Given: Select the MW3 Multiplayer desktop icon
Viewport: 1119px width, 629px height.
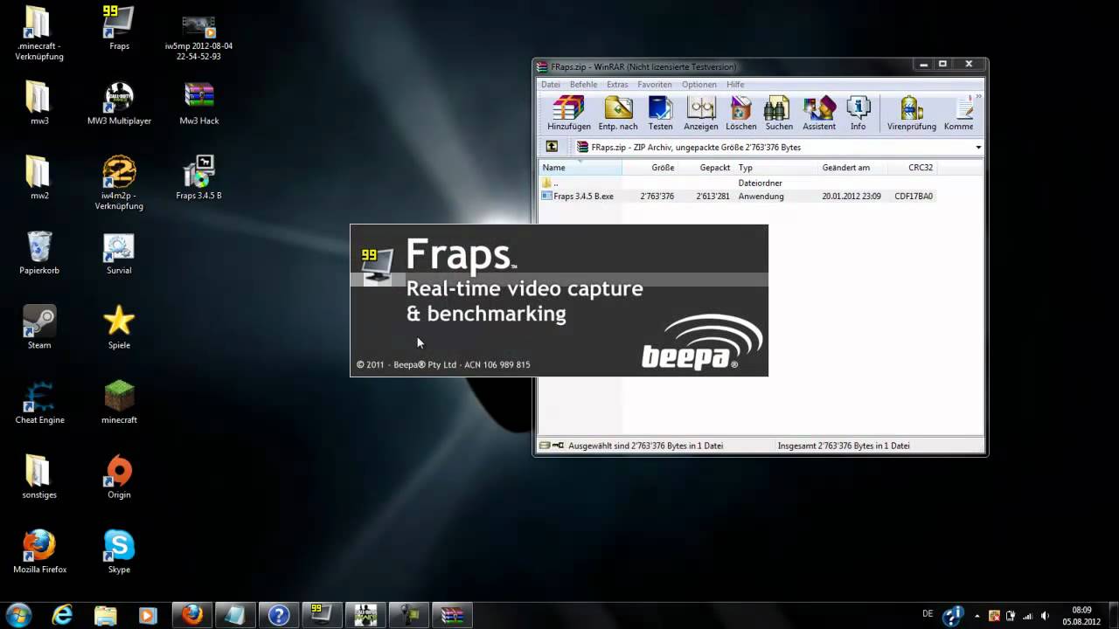Looking at the screenshot, I should point(119,103).
